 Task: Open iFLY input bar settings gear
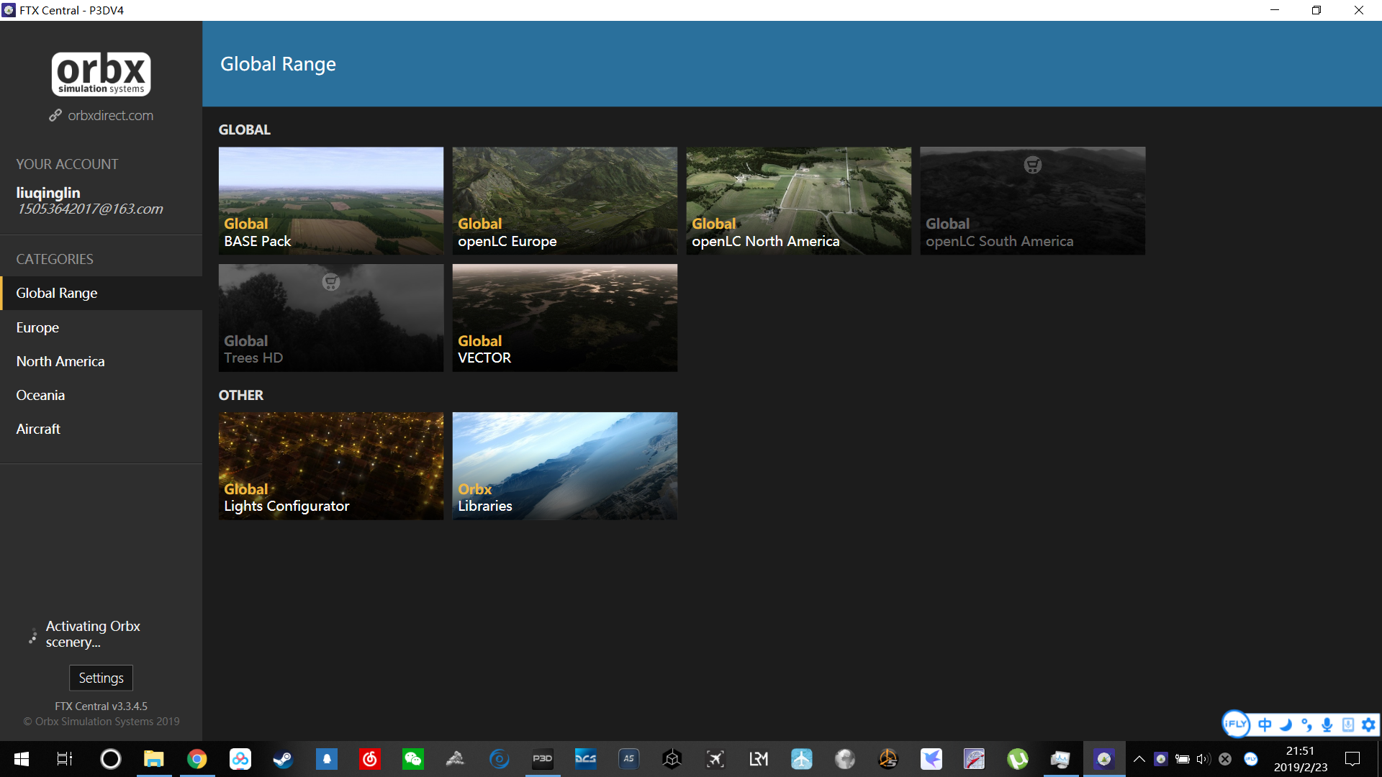pyautogui.click(x=1369, y=724)
